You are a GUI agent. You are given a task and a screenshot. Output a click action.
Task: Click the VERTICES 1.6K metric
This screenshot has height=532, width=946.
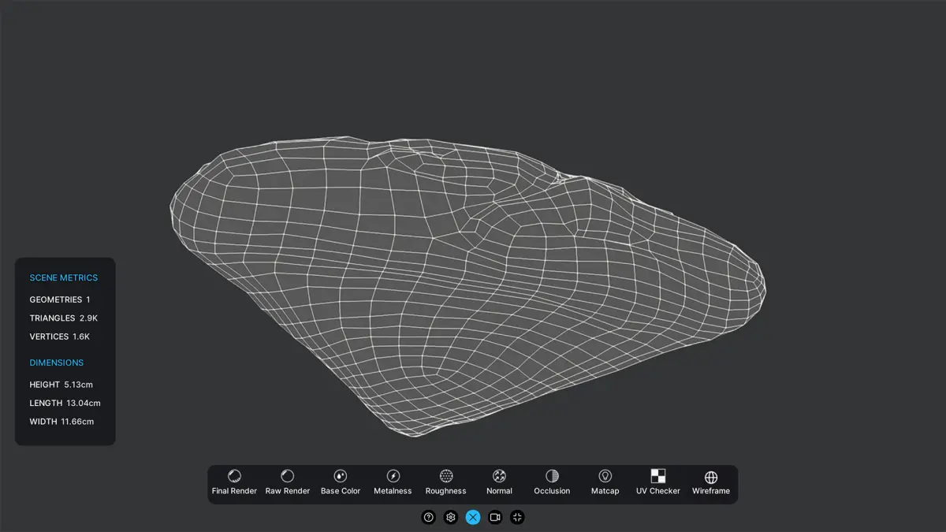tap(60, 337)
